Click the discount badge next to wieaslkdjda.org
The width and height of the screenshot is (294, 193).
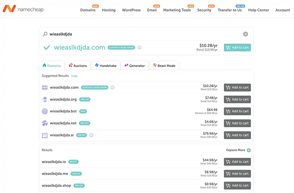[85, 99]
